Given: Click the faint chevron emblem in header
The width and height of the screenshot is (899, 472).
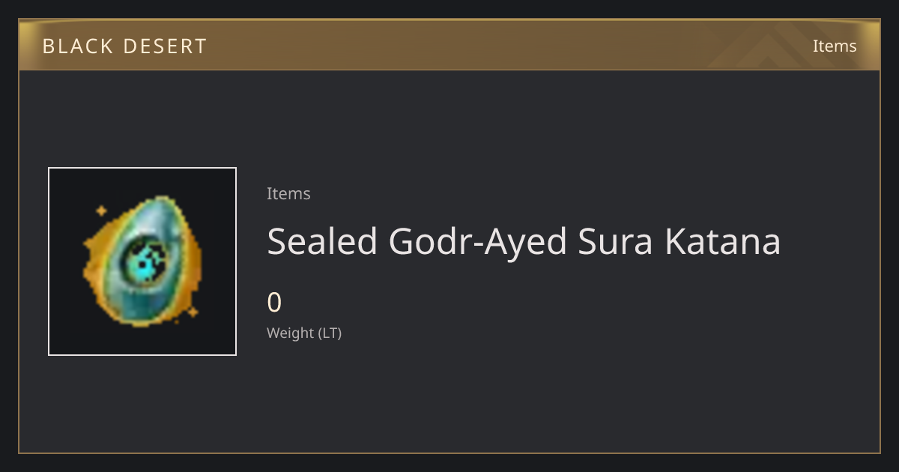Looking at the screenshot, I should click(x=779, y=45).
